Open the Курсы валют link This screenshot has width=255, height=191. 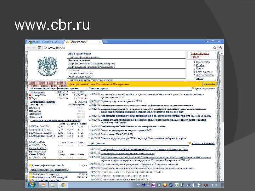click(x=38, y=92)
